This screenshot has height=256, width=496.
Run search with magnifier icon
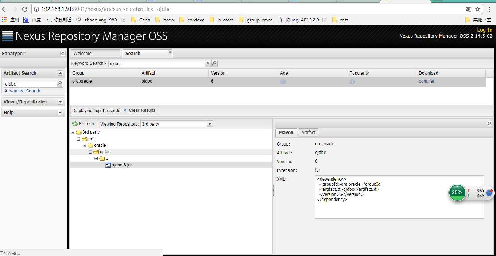(214, 63)
